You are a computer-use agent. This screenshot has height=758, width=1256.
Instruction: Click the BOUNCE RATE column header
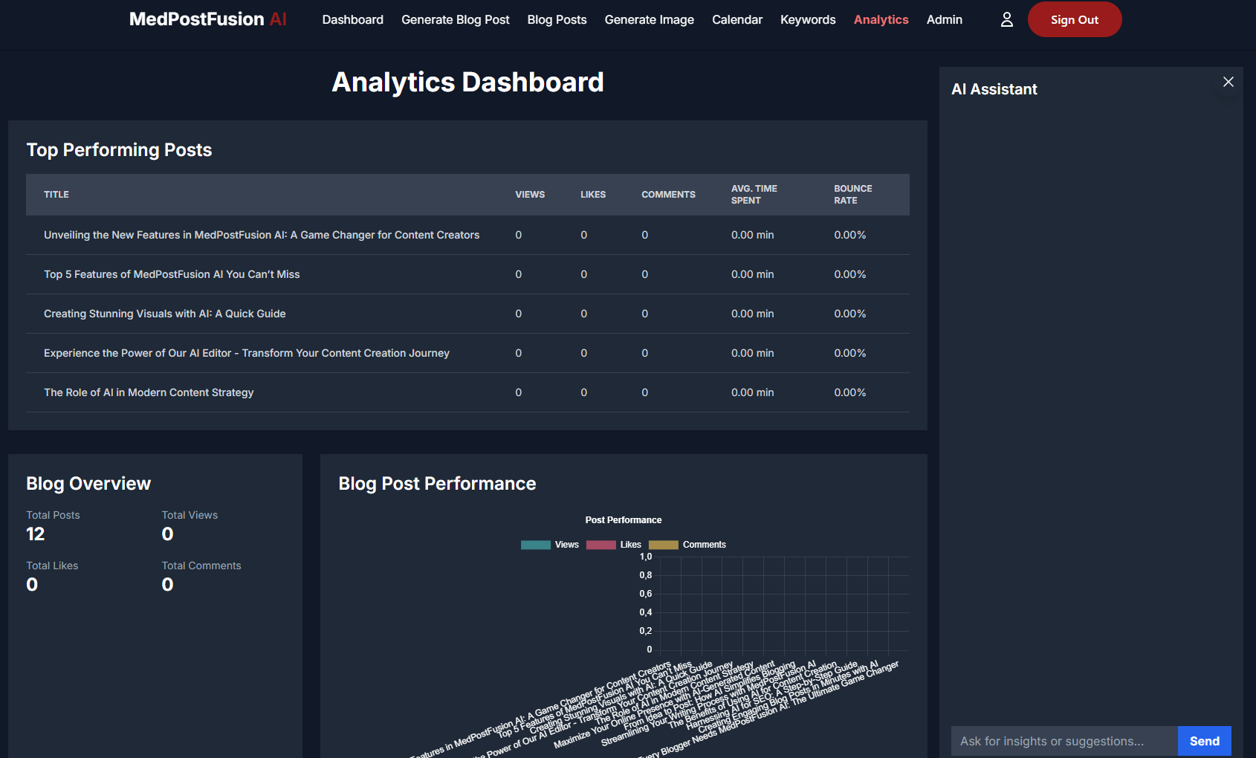coord(853,195)
